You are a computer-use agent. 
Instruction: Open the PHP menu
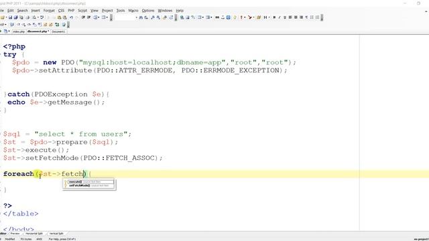[71, 11]
